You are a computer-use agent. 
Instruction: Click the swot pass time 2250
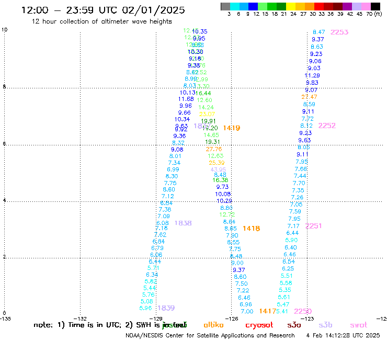(303, 311)
